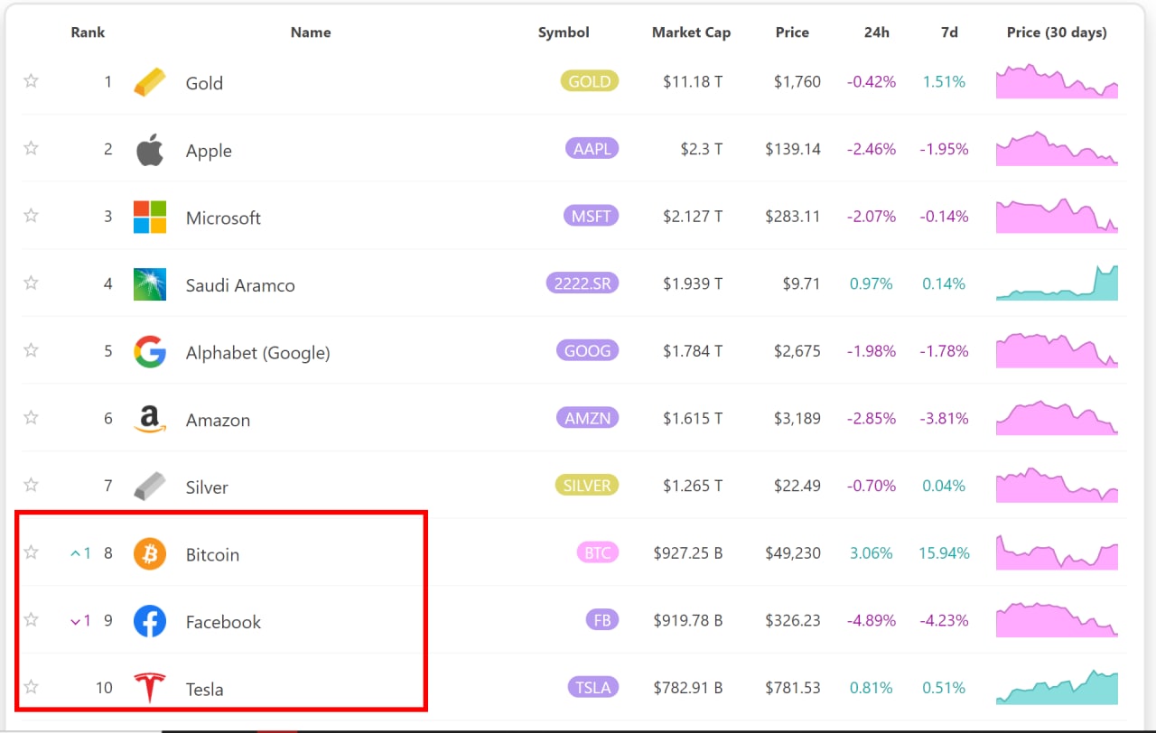Open Silver's 30-day price chart
The width and height of the screenshot is (1156, 733).
point(1057,485)
